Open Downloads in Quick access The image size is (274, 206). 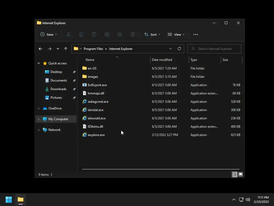(x=58, y=89)
